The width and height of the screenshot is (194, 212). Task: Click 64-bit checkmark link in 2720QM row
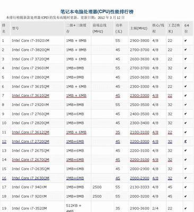pos(186,142)
